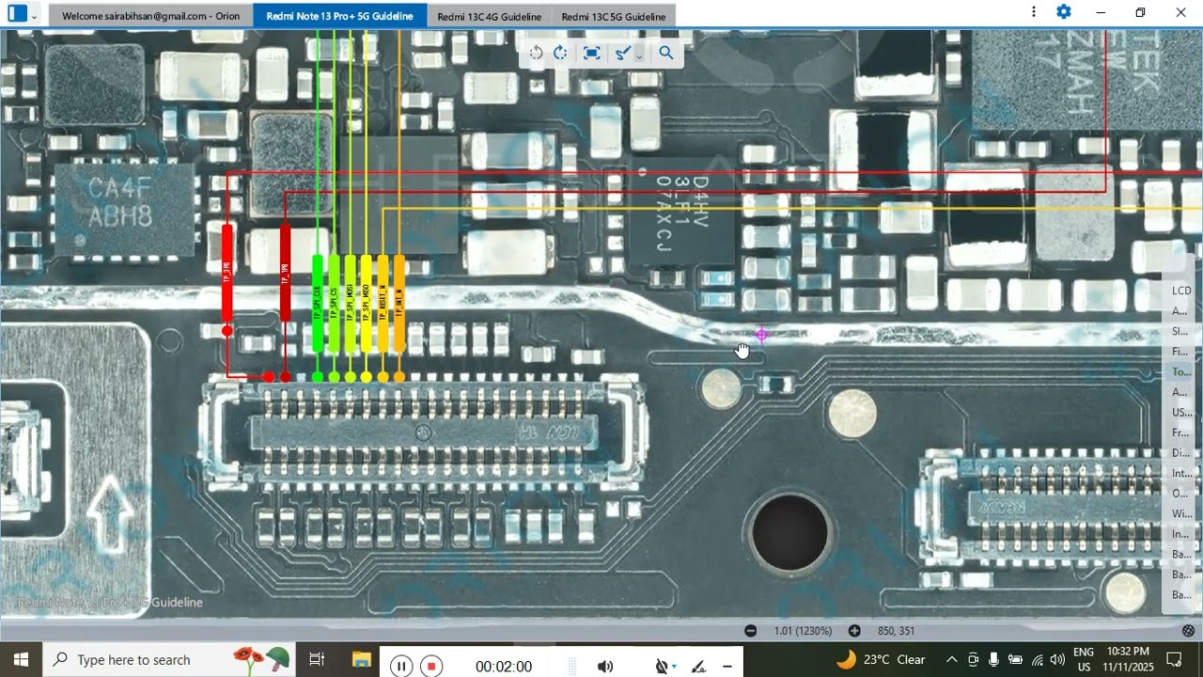Open the Orion settings gear
1203x677 pixels.
click(x=1063, y=12)
